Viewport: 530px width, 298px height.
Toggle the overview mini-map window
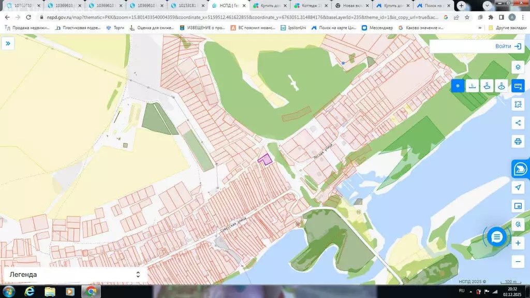tap(518, 206)
